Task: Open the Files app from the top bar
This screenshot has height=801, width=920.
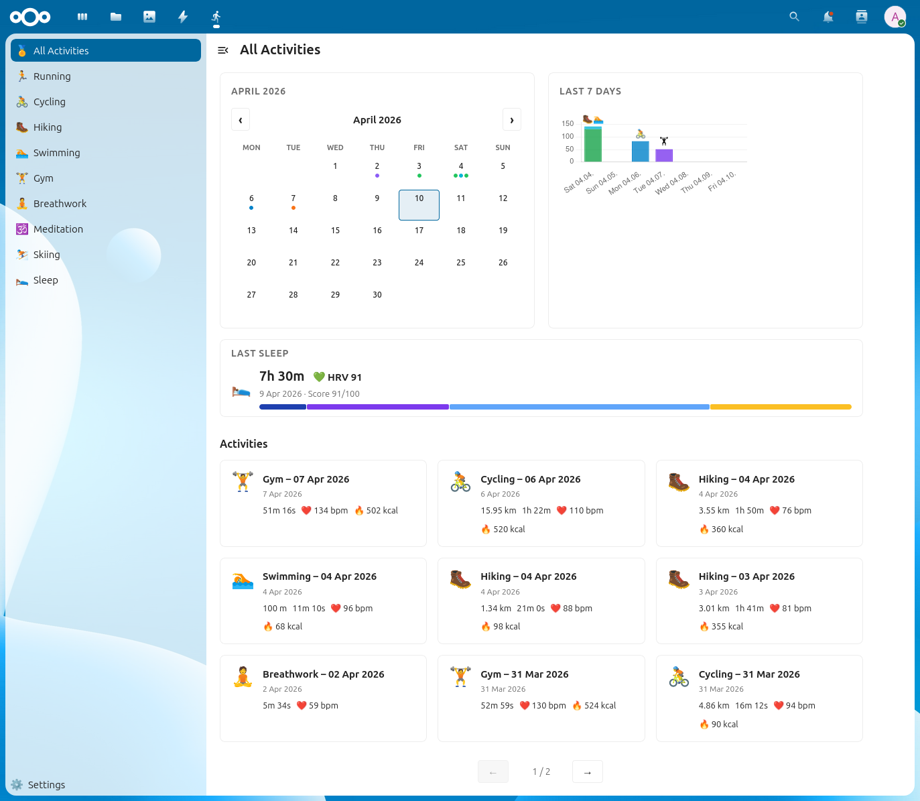Action: [115, 16]
